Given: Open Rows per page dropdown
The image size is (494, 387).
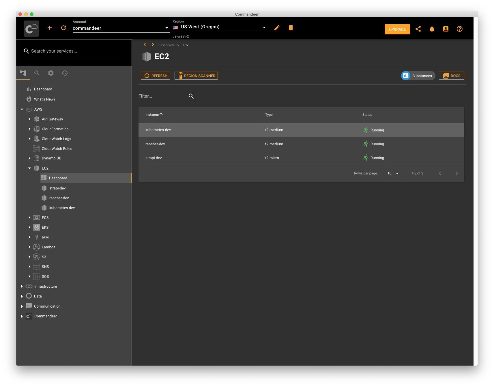Looking at the screenshot, I should [394, 173].
